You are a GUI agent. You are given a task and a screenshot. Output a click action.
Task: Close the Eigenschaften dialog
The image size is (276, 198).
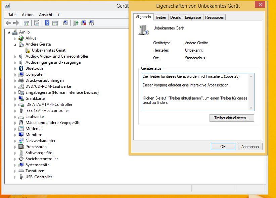(x=260, y=4)
